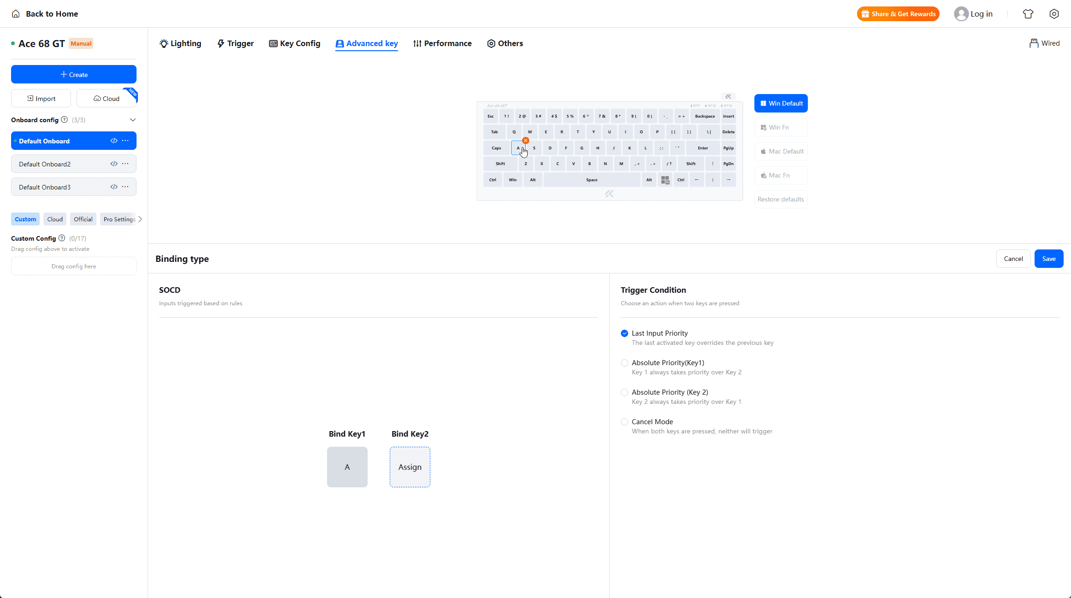This screenshot has height=598, width=1071.
Task: Click the right arrow key on keyboard
Action: [x=728, y=180]
